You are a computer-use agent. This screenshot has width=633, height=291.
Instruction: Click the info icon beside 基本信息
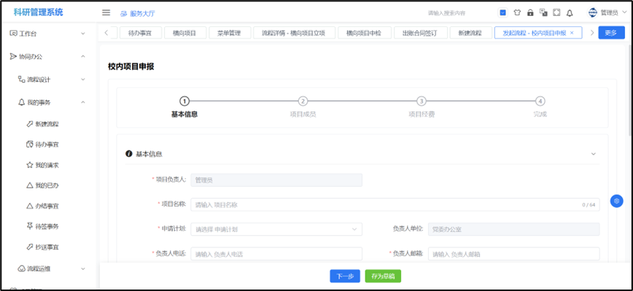(x=129, y=154)
